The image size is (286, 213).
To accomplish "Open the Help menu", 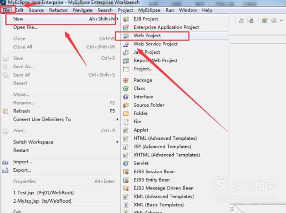I will (x=207, y=10).
